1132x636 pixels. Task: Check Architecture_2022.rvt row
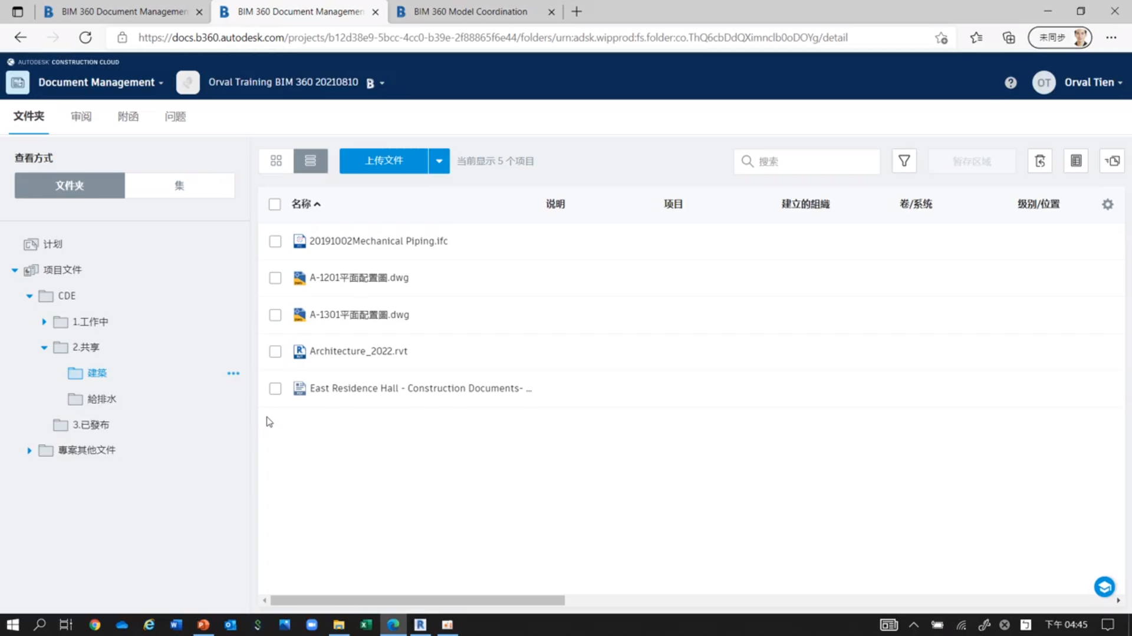(x=275, y=352)
